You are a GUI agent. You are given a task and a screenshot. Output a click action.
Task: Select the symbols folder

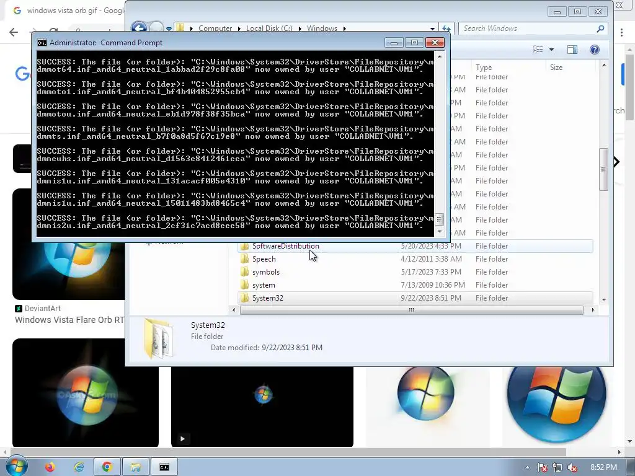coord(415,271)
